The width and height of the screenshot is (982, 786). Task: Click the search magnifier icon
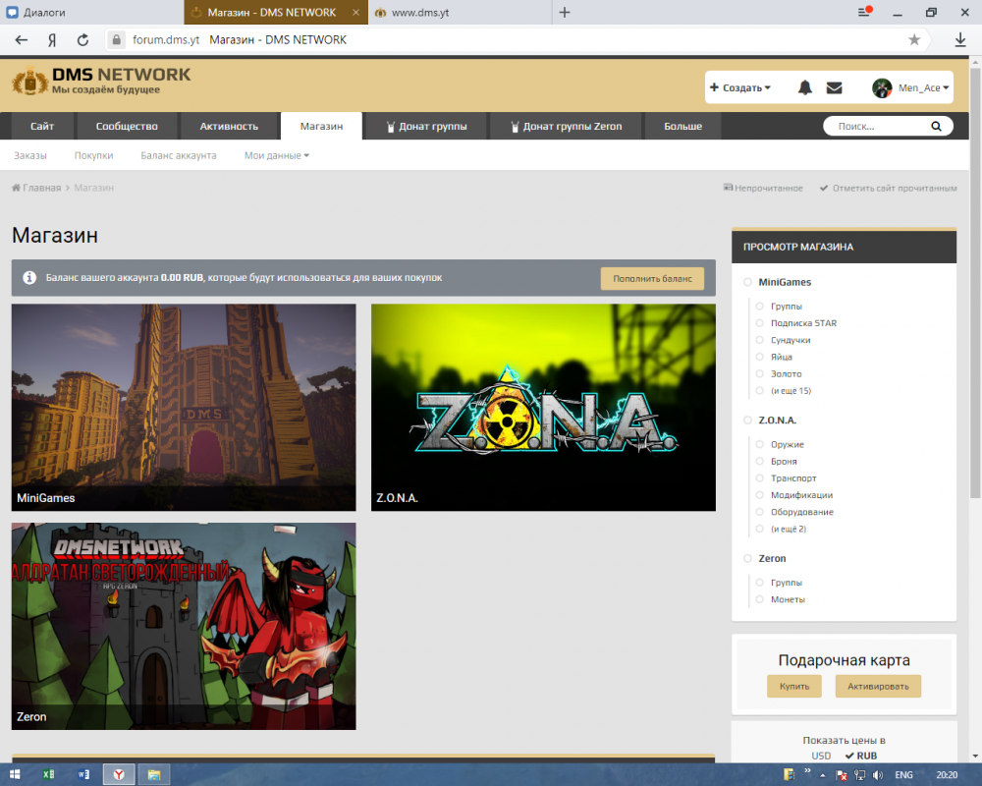(936, 127)
